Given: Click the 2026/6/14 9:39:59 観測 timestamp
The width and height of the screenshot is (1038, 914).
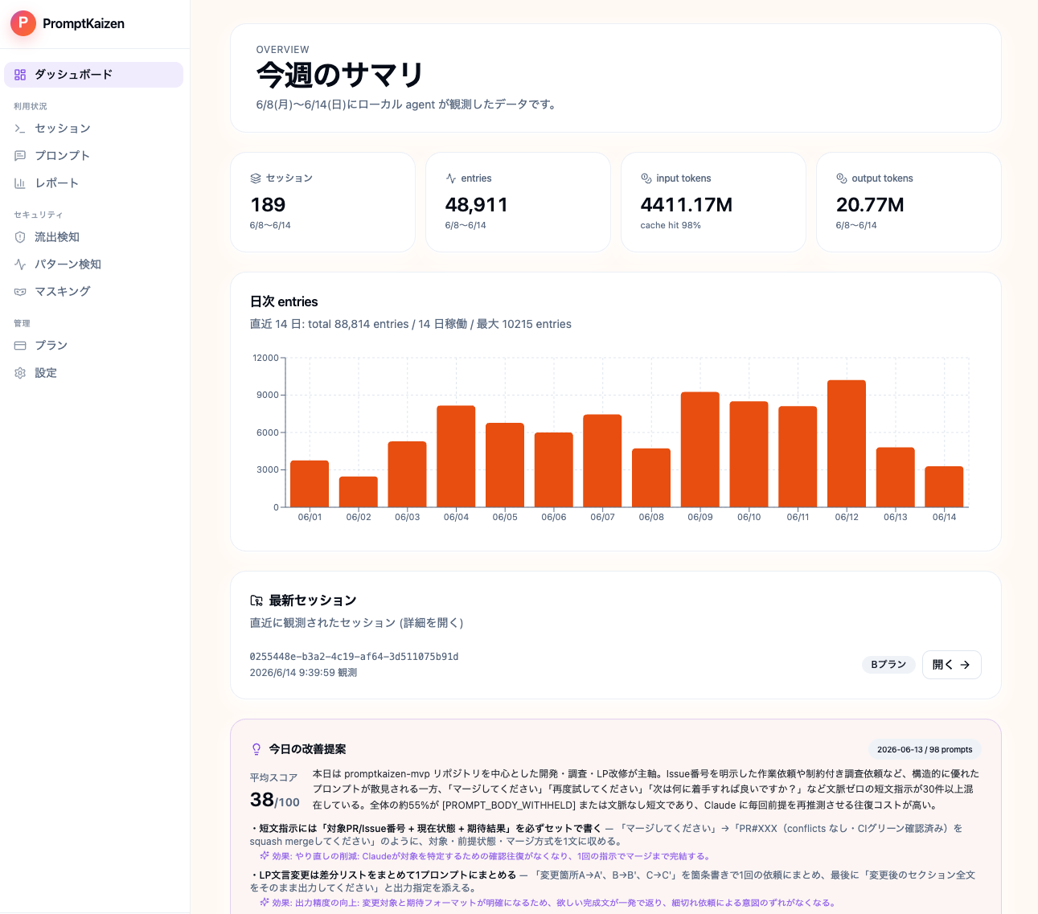Looking at the screenshot, I should [x=303, y=673].
